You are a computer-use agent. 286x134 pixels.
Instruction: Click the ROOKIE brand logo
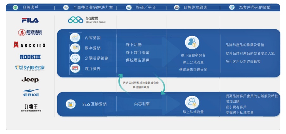30,57
